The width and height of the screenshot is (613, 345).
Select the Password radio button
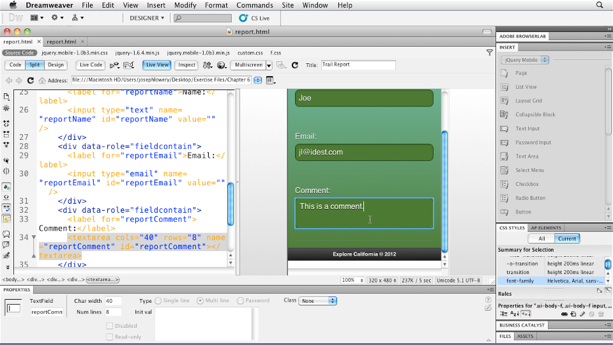coord(241,301)
